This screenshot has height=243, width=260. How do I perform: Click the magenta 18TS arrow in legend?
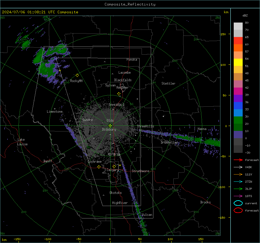coord(238,196)
